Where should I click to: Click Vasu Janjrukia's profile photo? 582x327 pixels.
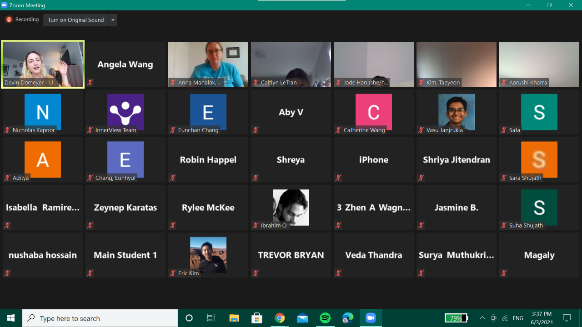pos(457,112)
